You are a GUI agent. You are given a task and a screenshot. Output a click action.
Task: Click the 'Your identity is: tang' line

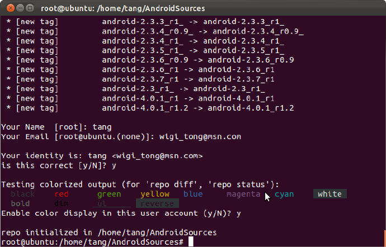102,156
